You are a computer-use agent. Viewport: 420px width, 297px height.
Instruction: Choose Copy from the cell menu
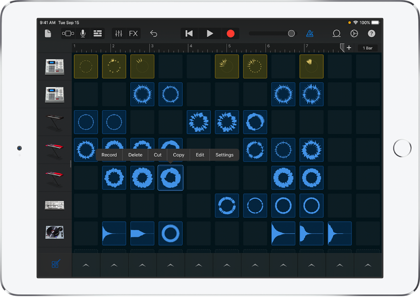pos(178,155)
